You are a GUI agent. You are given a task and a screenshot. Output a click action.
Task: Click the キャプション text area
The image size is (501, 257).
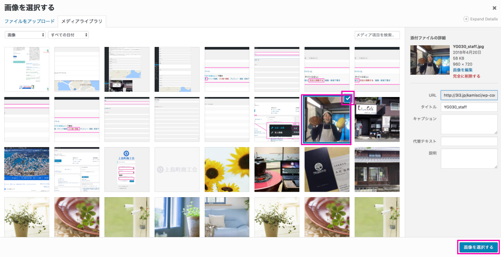(x=469, y=124)
